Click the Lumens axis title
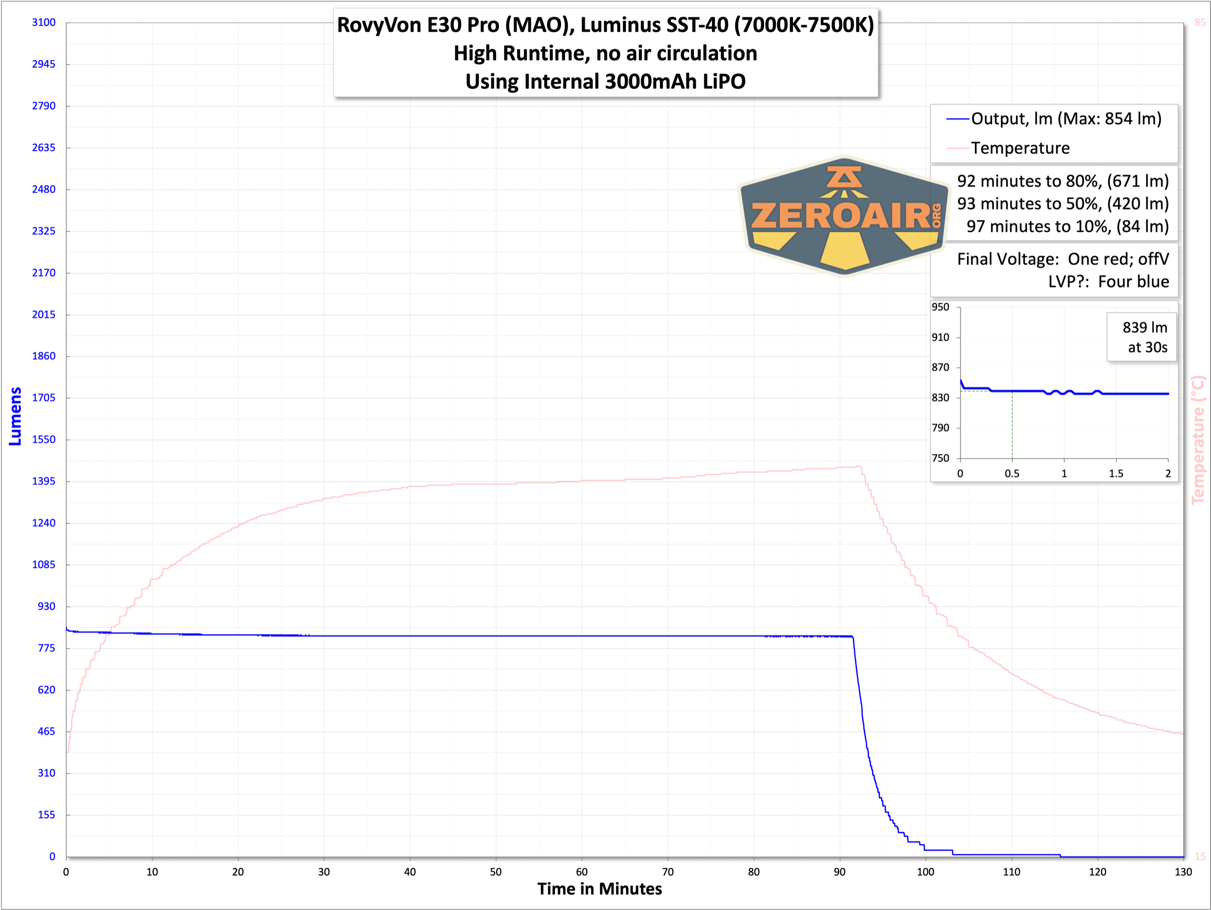 pos(15,416)
